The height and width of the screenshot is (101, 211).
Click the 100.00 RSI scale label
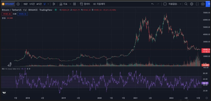click(206, 68)
